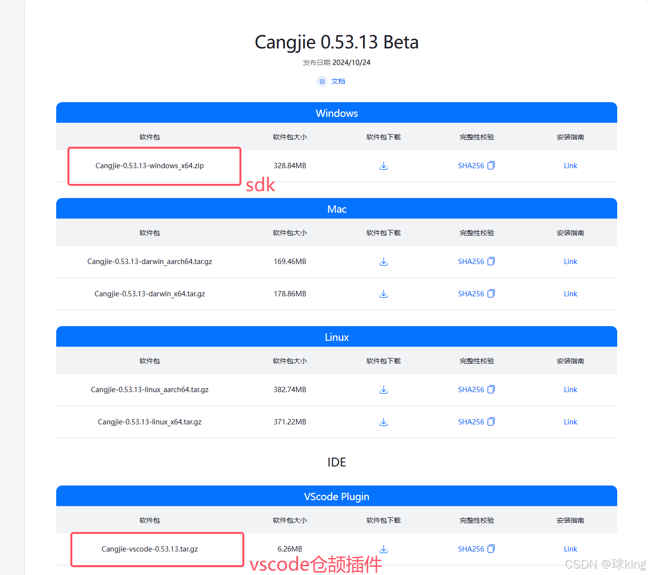Open install guide Link for darwin_aarch64
The image size is (648, 575).
point(570,262)
